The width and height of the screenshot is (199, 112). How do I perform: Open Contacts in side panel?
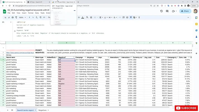point(196,37)
